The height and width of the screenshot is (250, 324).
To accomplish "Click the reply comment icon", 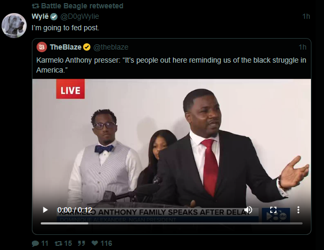I will [x=36, y=243].
